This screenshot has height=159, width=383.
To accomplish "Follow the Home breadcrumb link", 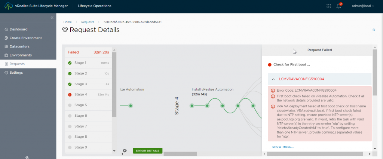I will point(67,22).
